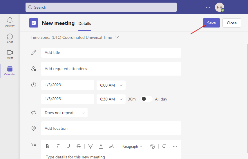Click the Add title field
Viewport: 248px width, 159px height.
pyautogui.click(x=111, y=53)
